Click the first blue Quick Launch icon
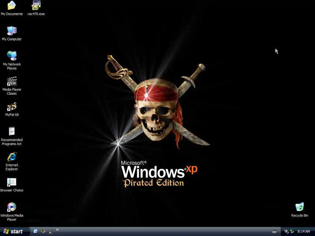315x236 pixels. click(x=36, y=231)
